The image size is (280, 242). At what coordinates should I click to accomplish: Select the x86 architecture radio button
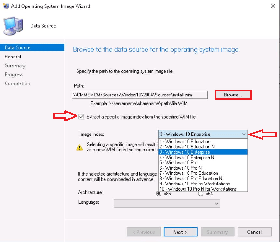159,194
